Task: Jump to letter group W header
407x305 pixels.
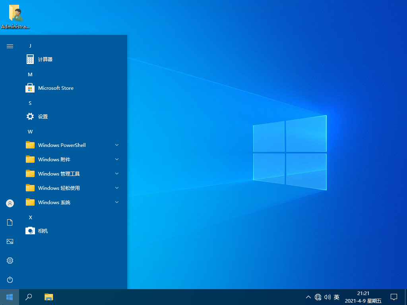Action: tap(30, 131)
